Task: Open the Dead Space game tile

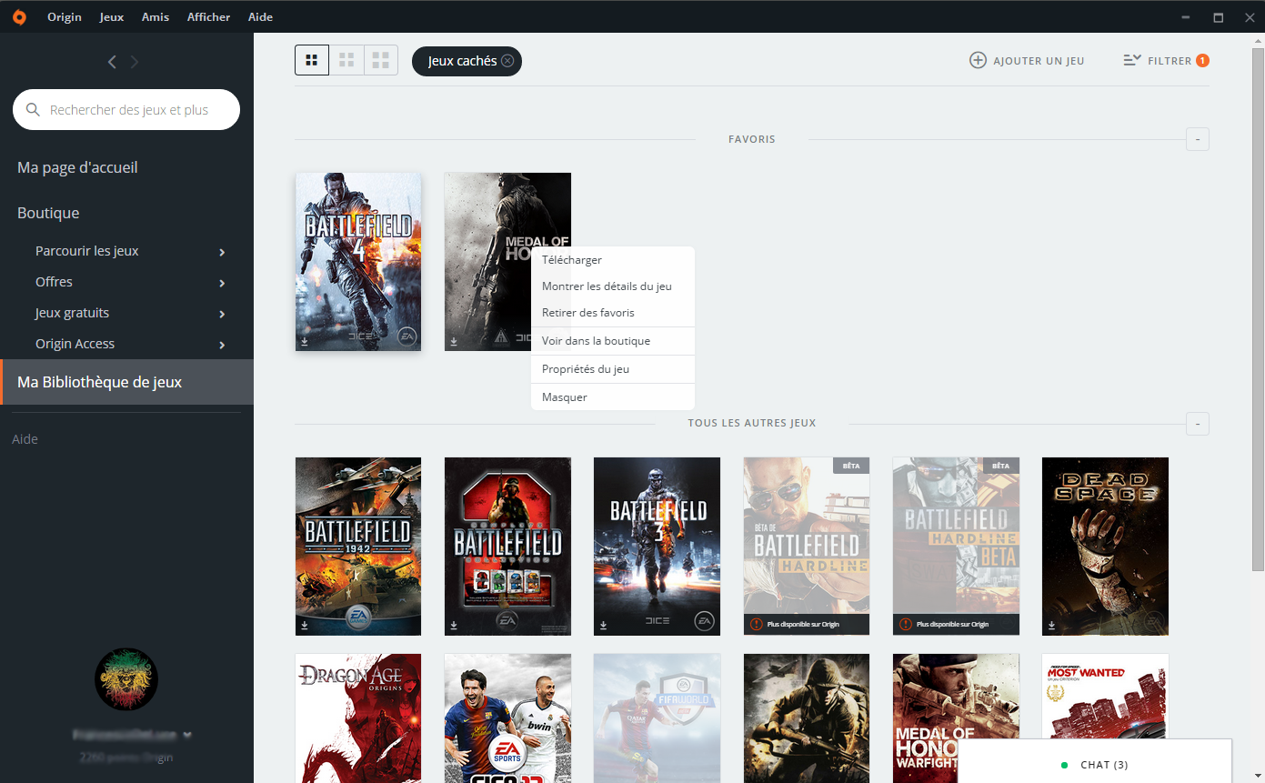Action: click(x=1105, y=546)
